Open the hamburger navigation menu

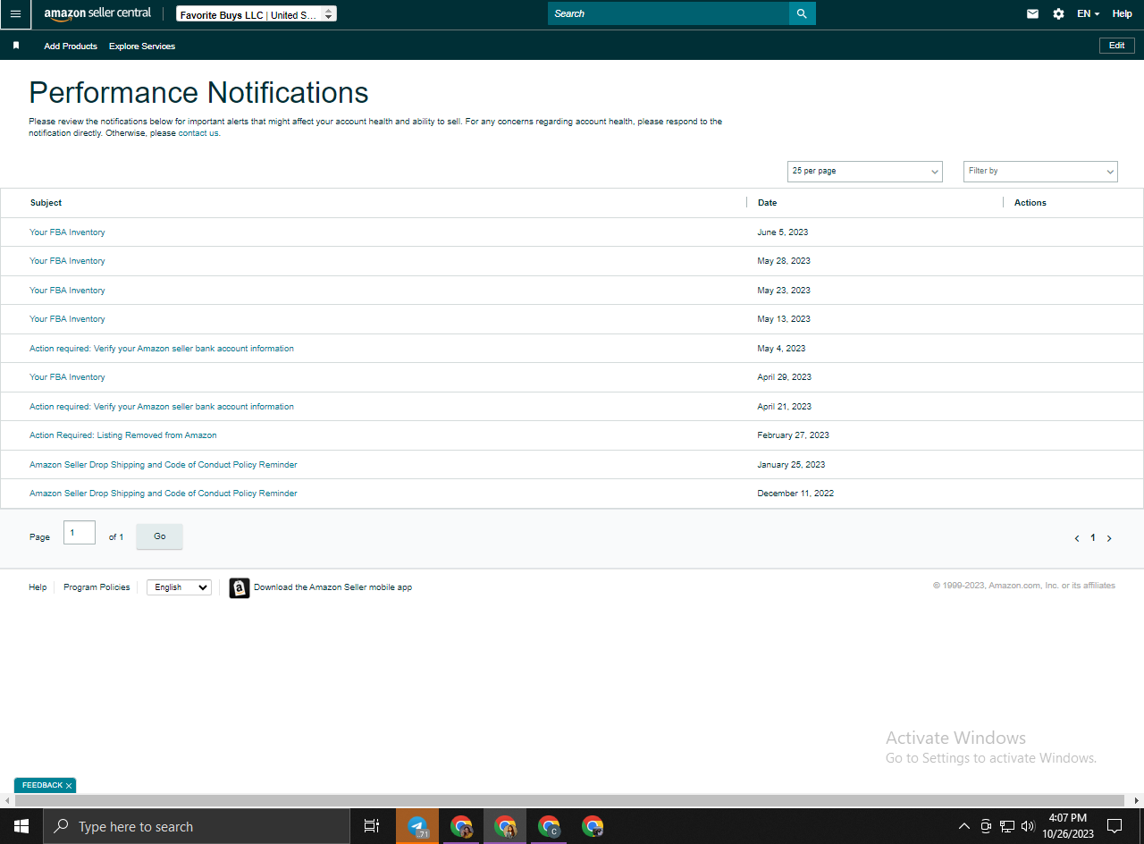tap(15, 14)
